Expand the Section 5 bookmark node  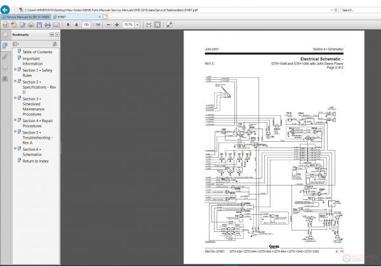tap(15, 132)
